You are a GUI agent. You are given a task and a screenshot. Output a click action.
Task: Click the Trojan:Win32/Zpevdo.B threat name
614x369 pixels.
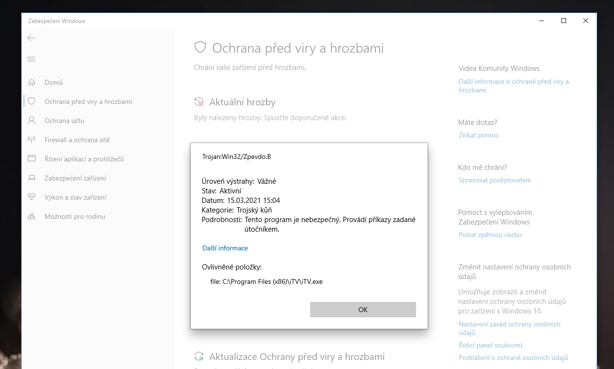point(237,157)
